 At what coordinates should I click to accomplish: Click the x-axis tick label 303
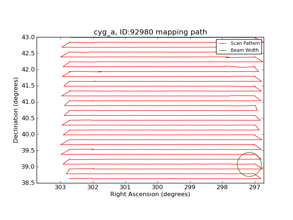pyautogui.click(x=60, y=187)
